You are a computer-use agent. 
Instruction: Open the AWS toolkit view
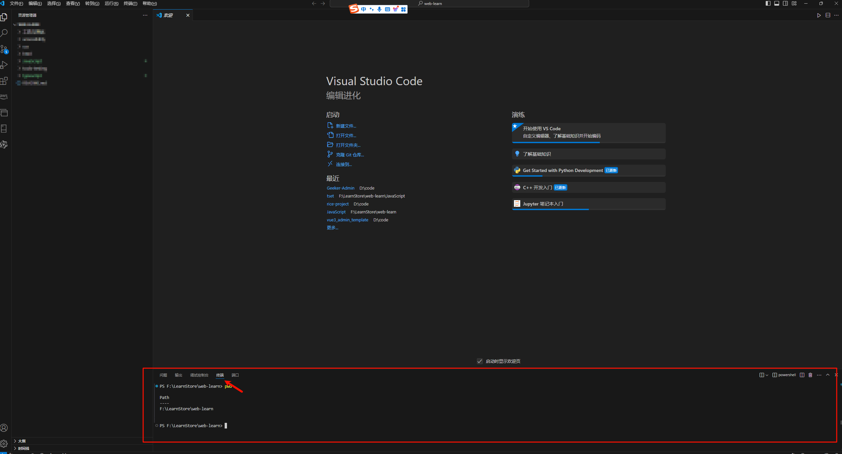coord(4,96)
